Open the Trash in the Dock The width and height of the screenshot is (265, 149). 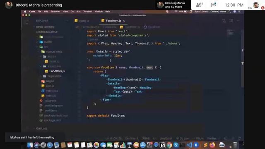[235, 145]
